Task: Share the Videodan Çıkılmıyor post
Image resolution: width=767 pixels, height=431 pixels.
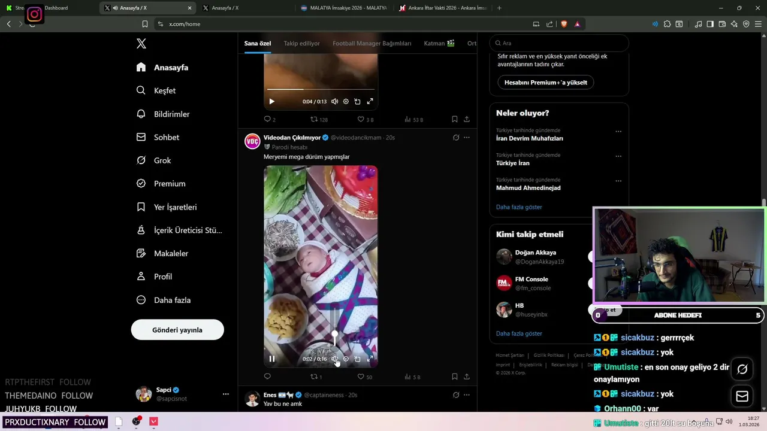Action: [x=467, y=377]
